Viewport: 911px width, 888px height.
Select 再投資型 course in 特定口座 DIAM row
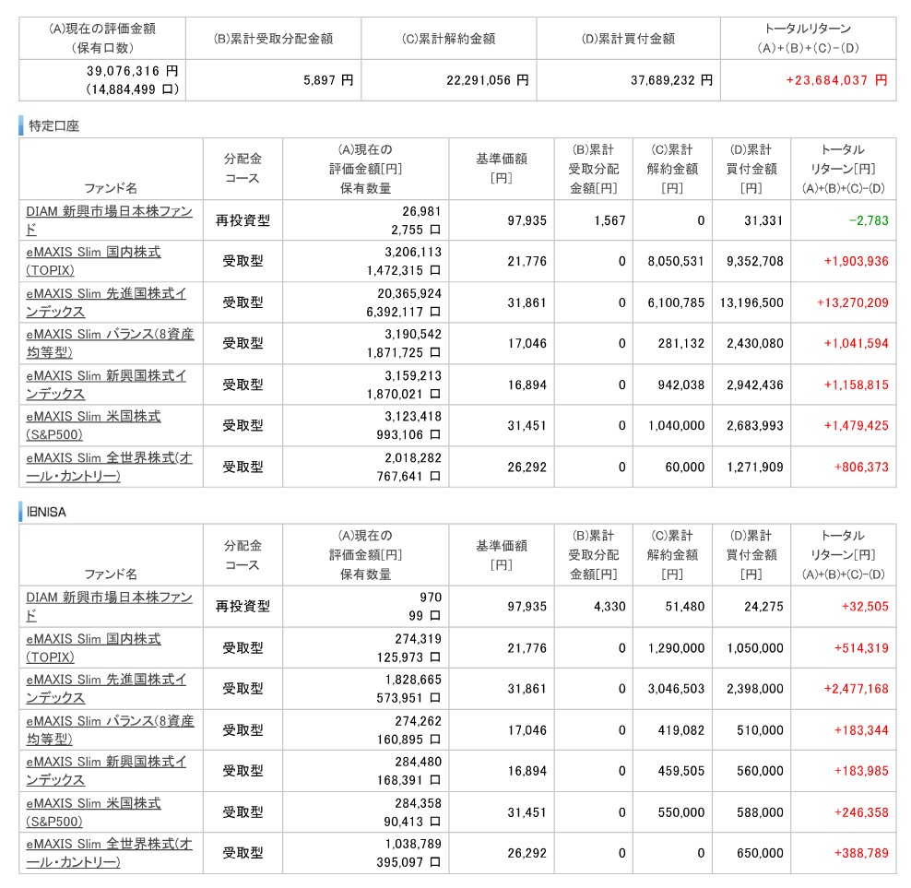click(x=243, y=220)
